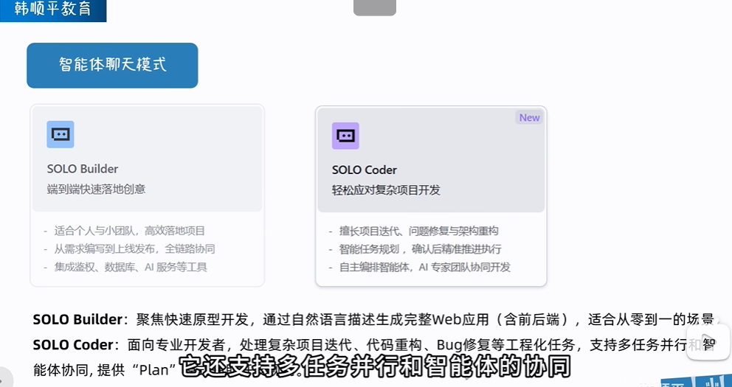This screenshot has height=387, width=732.
Task: Click text 自主编排智能体，AI 专家团队协同开发
Action: click(x=425, y=267)
